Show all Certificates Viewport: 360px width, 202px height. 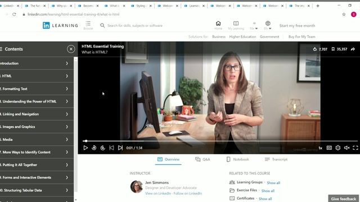click(x=265, y=199)
